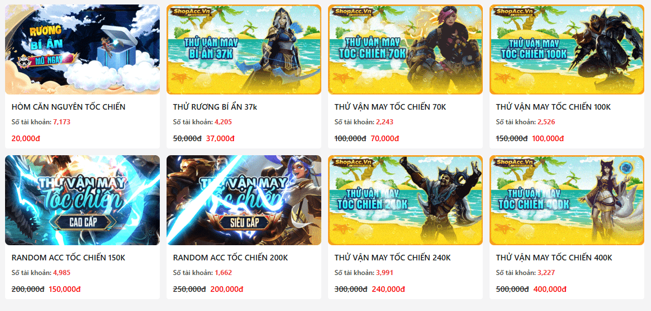651x311 pixels.
Task: Click THỬ VẬN MAY TỐC CHIẾN 100K title
Action: (x=554, y=107)
